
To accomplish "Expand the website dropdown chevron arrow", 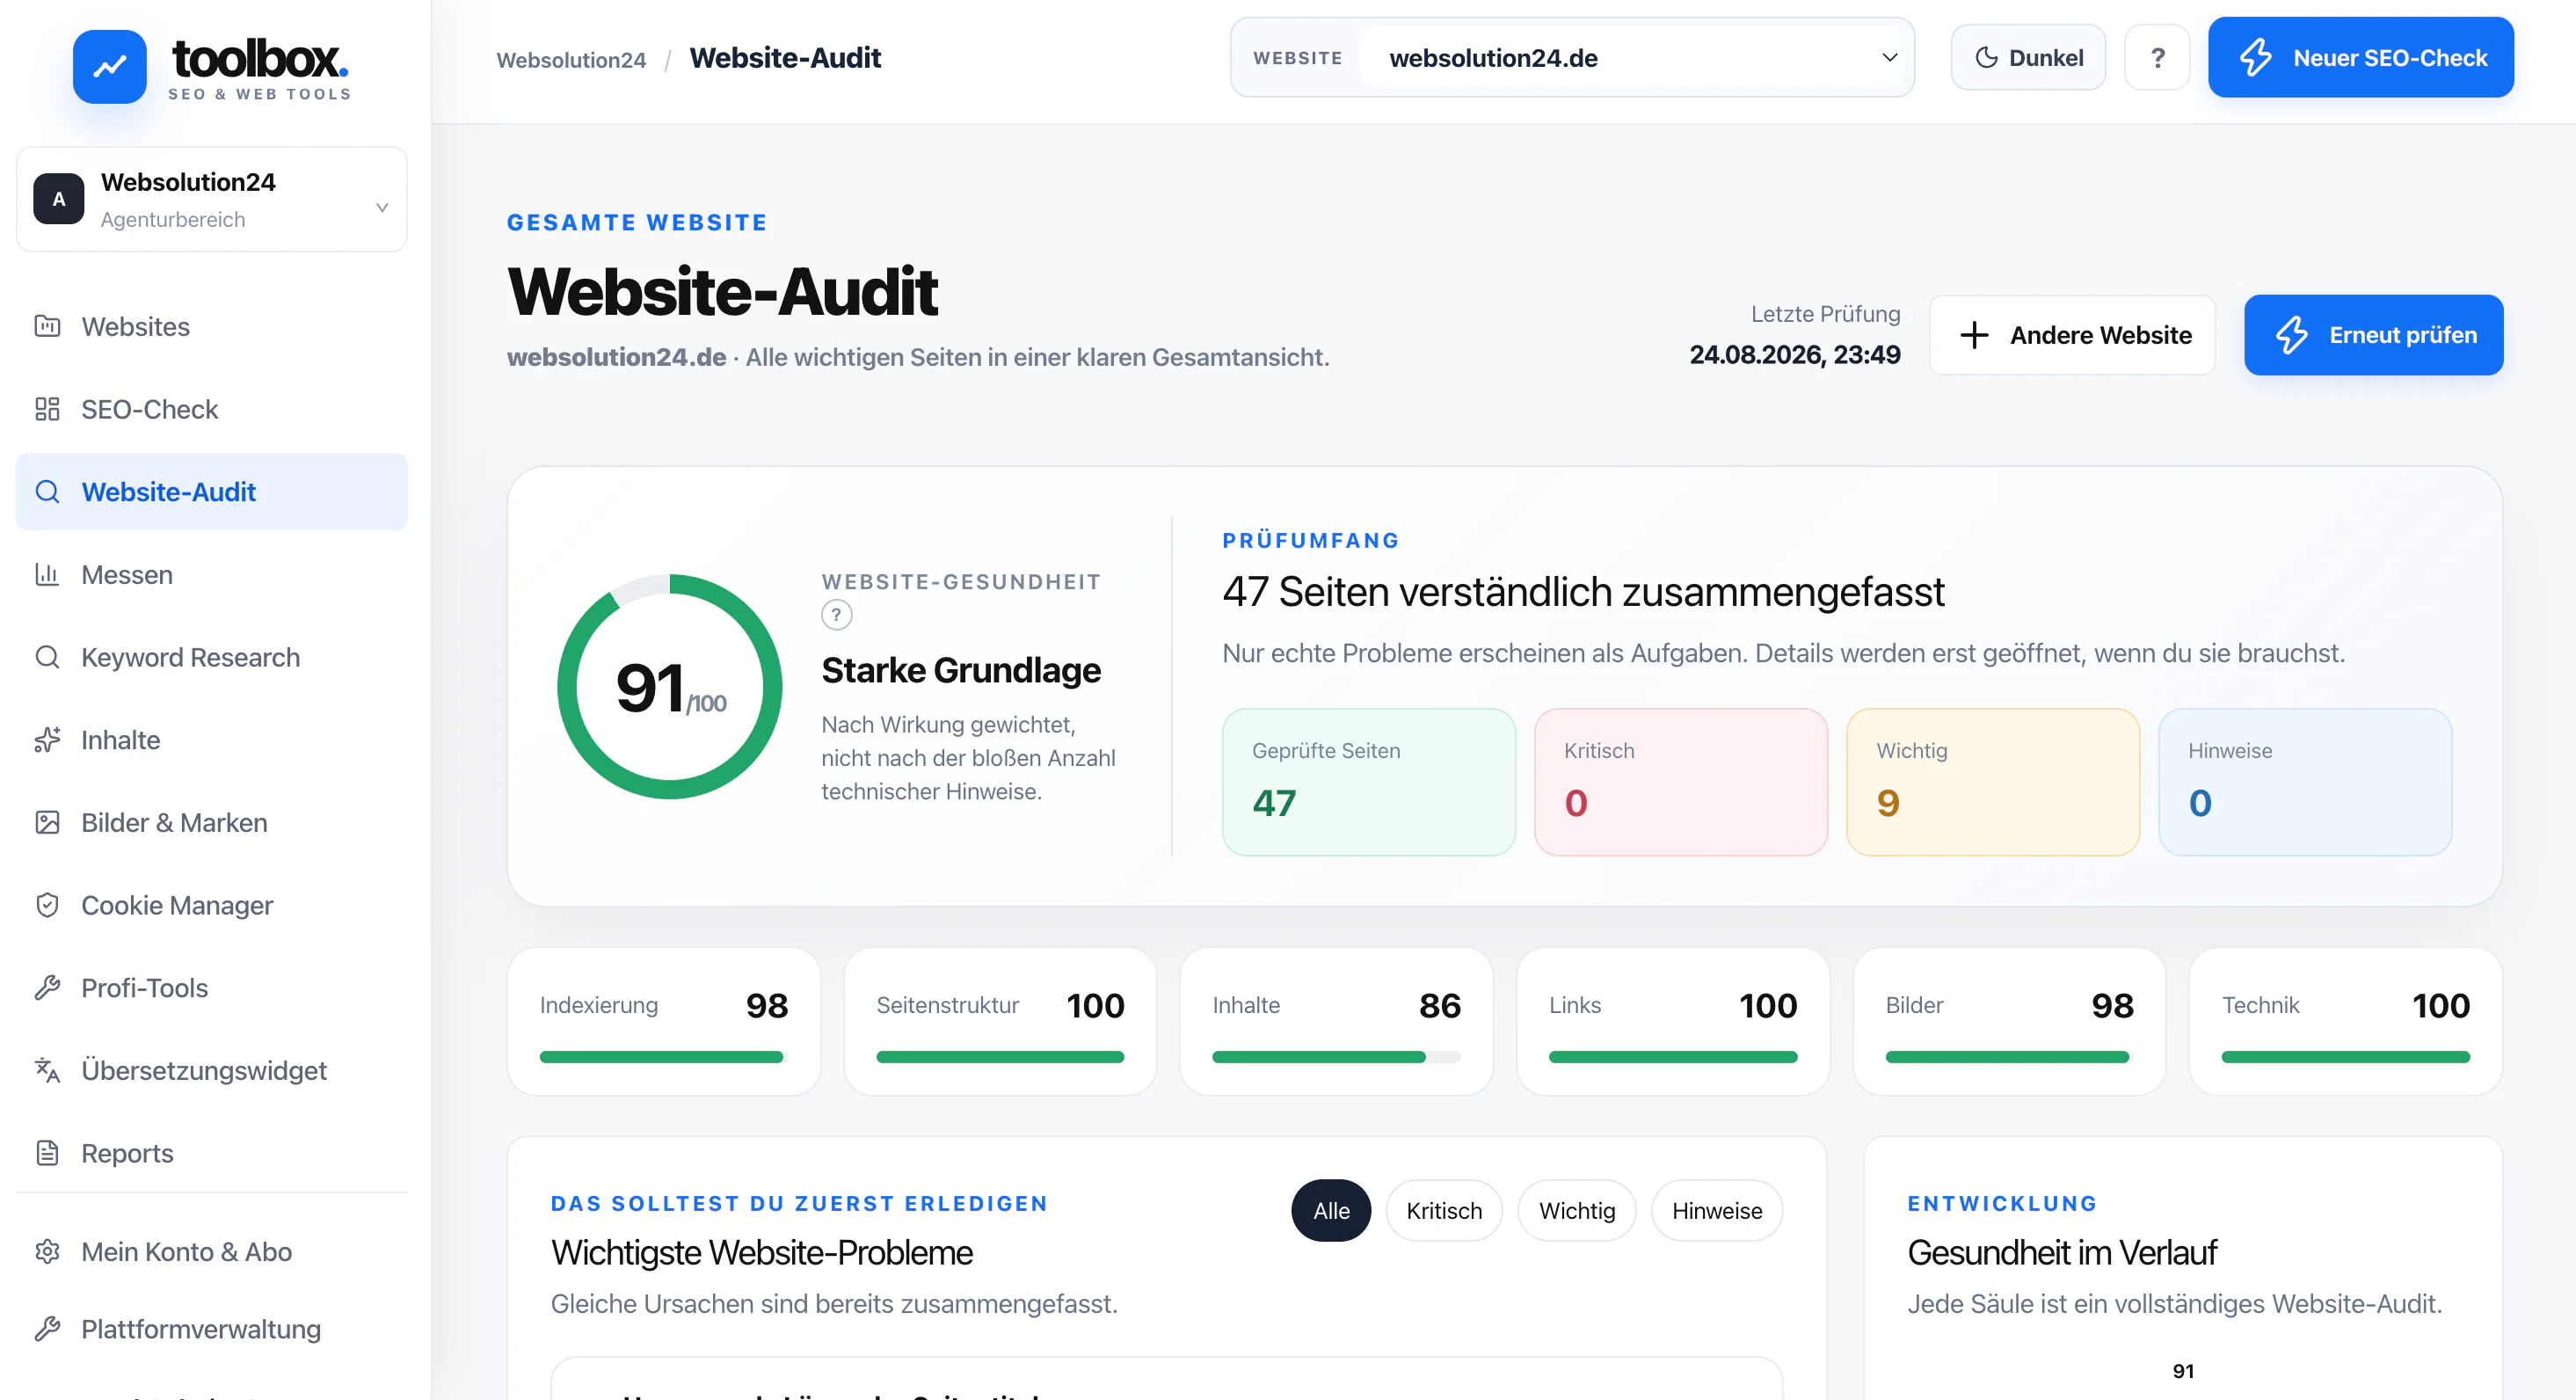I will (x=1889, y=58).
